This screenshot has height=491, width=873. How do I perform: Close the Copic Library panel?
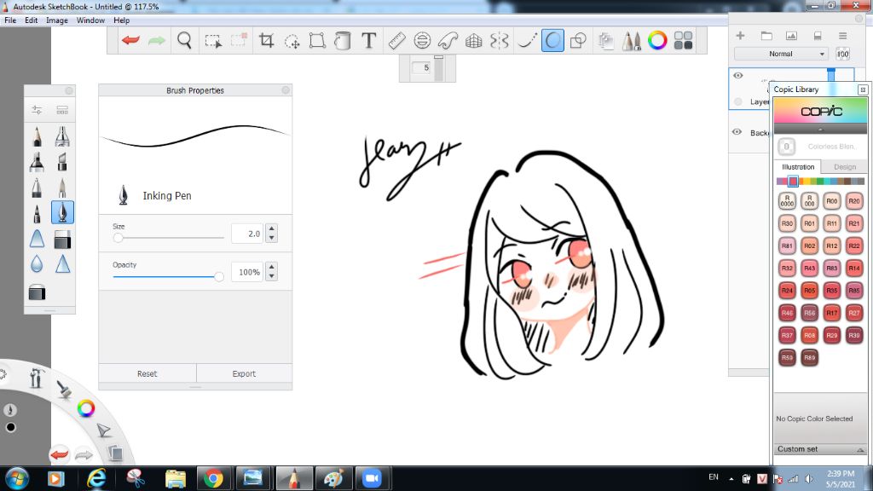point(863,90)
